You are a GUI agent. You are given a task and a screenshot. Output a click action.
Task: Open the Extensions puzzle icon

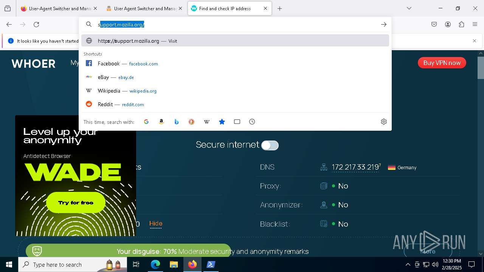[461, 25]
